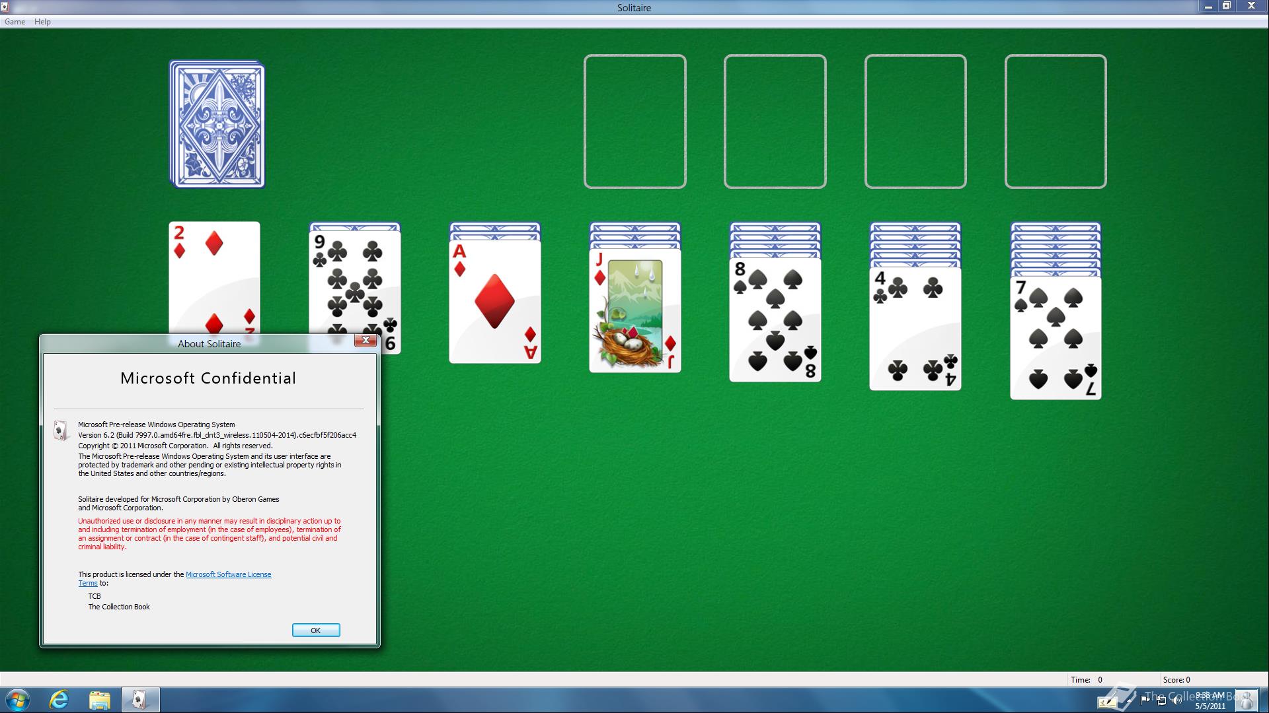The height and width of the screenshot is (713, 1269).
Task: Click the Action Center flag icon
Action: [1145, 701]
